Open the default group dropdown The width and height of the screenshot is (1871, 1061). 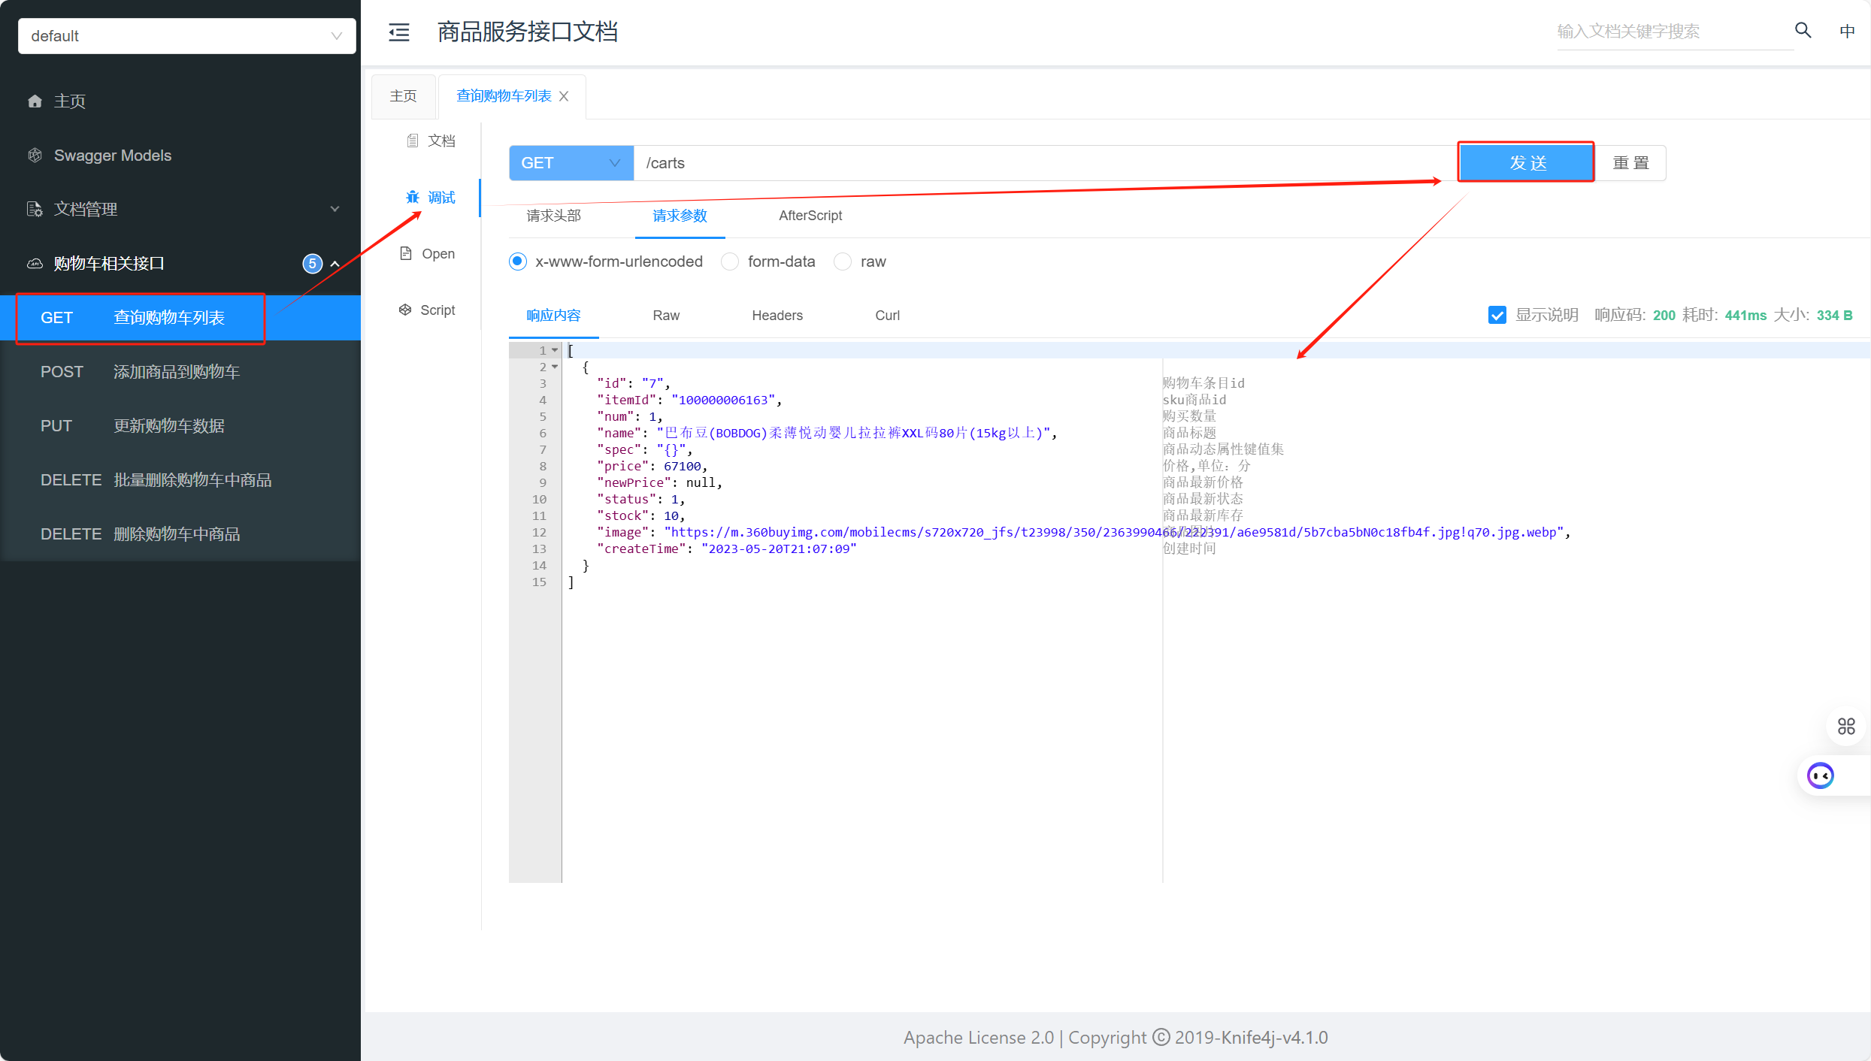pyautogui.click(x=186, y=36)
